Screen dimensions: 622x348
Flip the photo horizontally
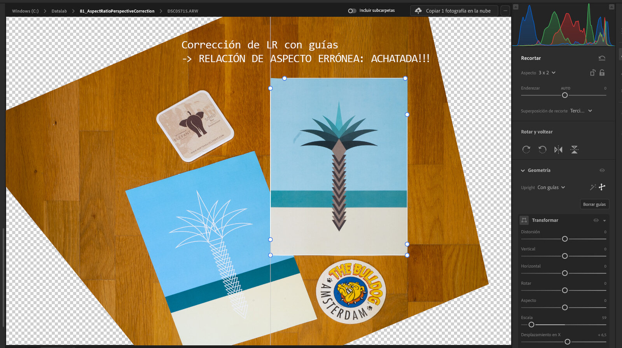[558, 149]
